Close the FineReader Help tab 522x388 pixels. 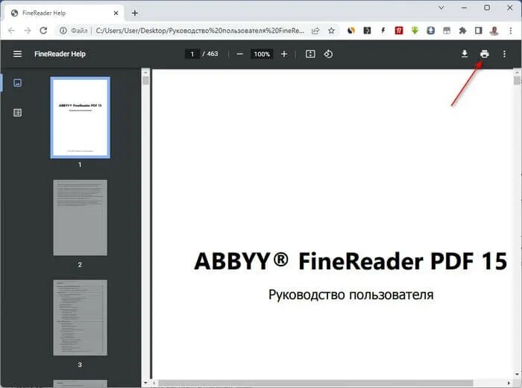tap(116, 13)
